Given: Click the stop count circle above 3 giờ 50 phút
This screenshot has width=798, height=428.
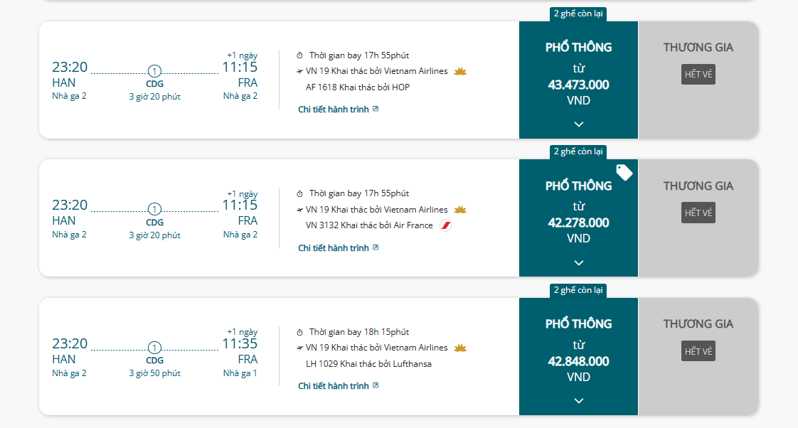Looking at the screenshot, I should (x=154, y=348).
